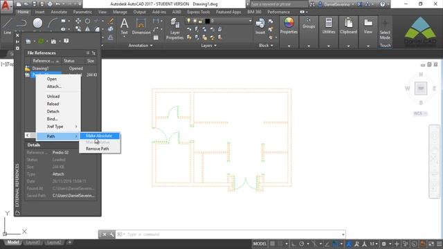Image resolution: width=443 pixels, height=249 pixels.
Task: Click the command line input field
Action: [230, 234]
